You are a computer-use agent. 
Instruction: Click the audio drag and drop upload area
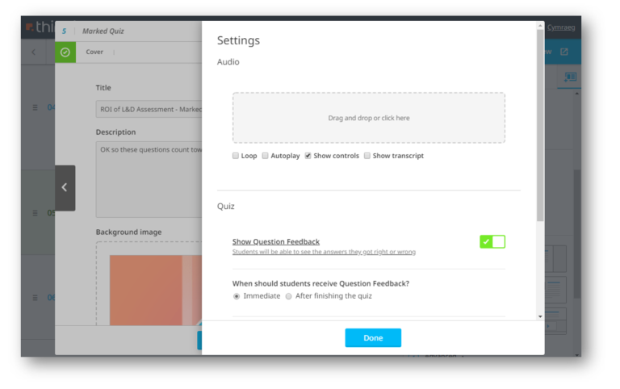pyautogui.click(x=368, y=118)
